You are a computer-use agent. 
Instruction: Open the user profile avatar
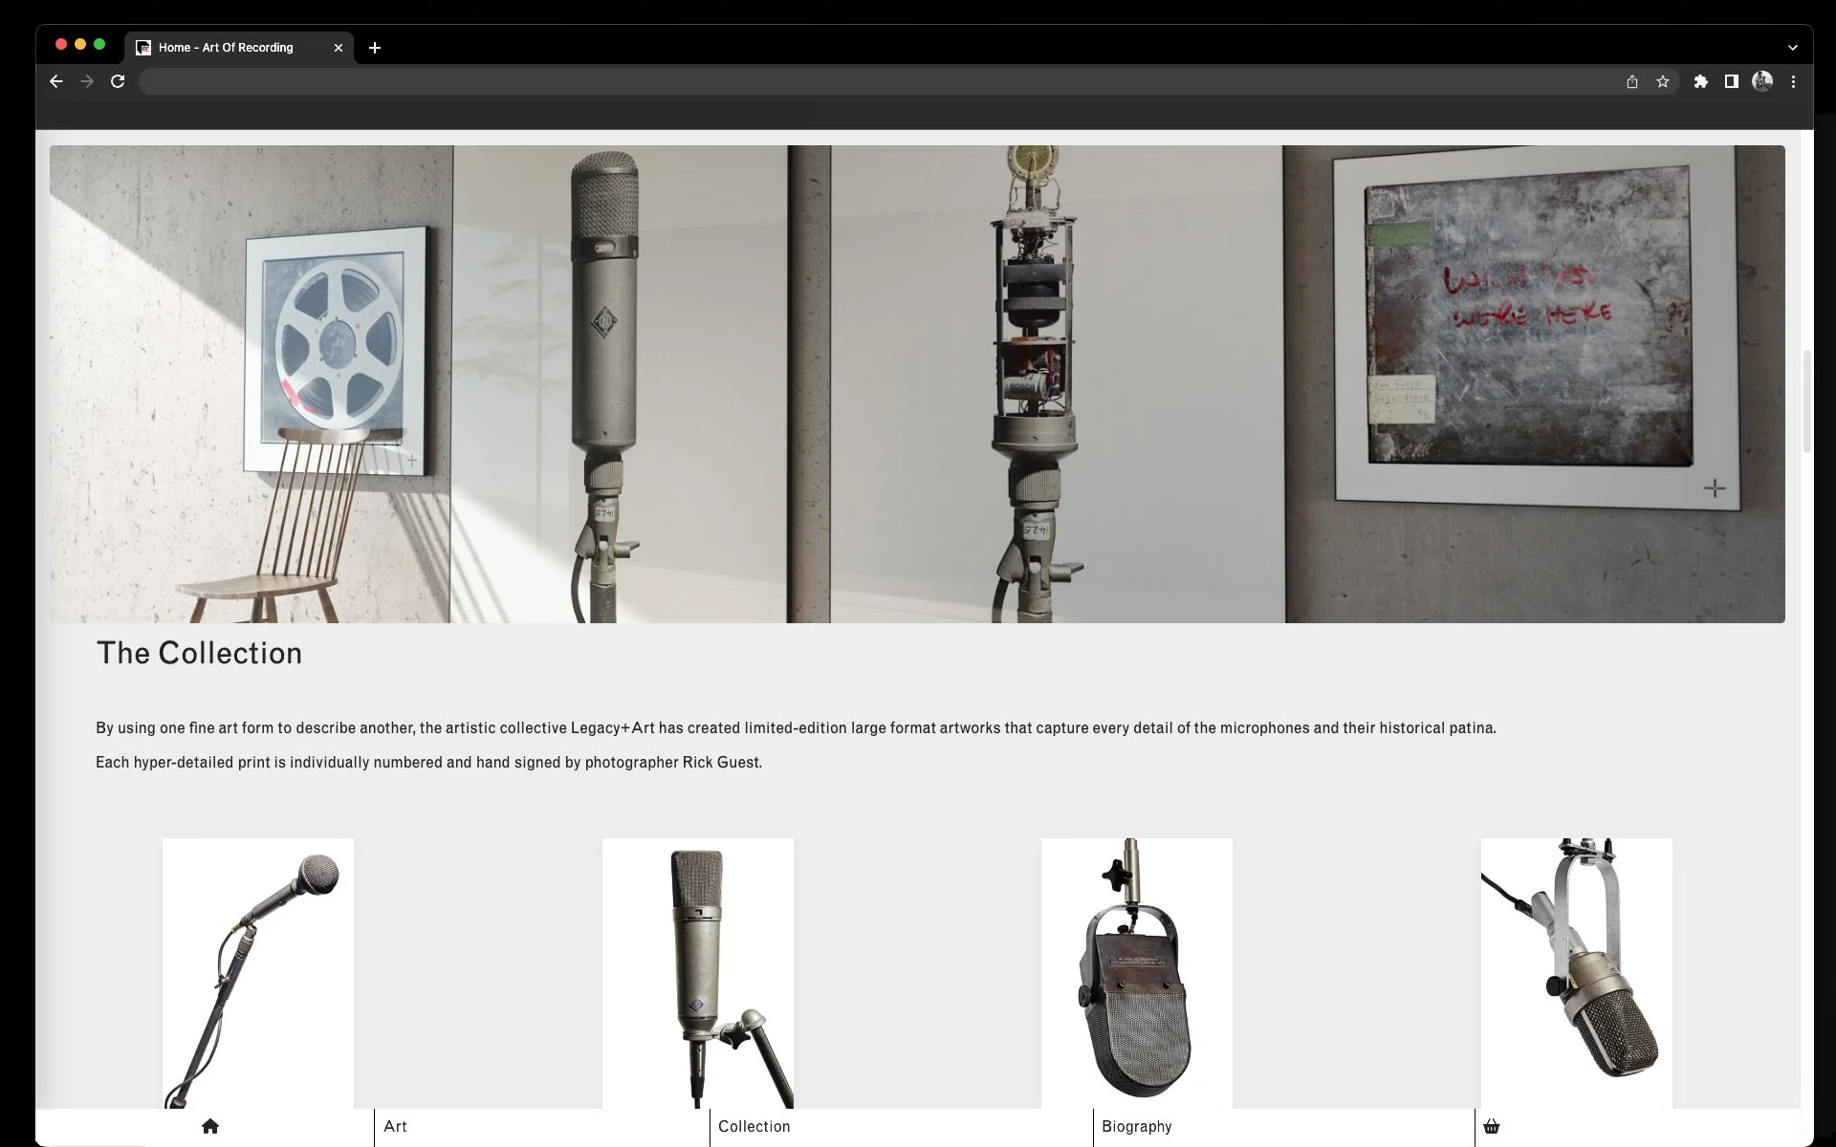click(x=1762, y=82)
